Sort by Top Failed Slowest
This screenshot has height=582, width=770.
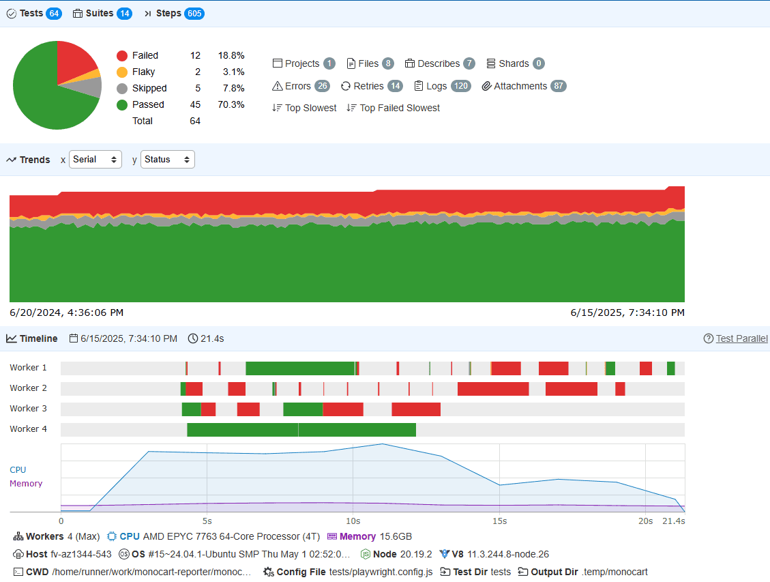coord(393,108)
